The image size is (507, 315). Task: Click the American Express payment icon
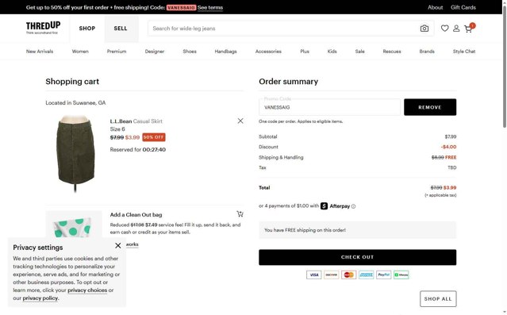tap(366, 275)
